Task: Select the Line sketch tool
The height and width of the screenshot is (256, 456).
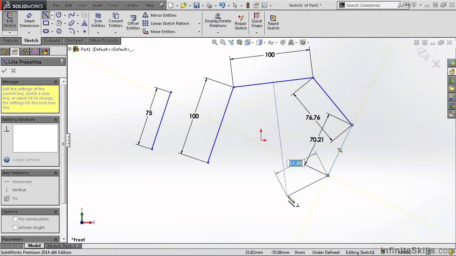Action: [46, 15]
